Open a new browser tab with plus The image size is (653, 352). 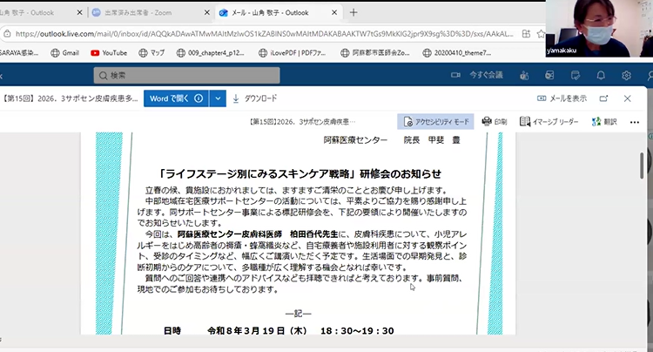point(353,13)
